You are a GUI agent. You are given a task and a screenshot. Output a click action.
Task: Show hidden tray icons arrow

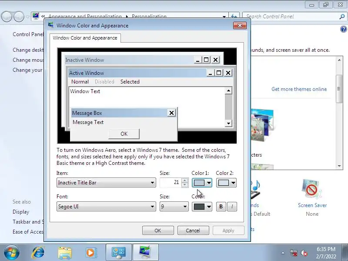pos(283,253)
